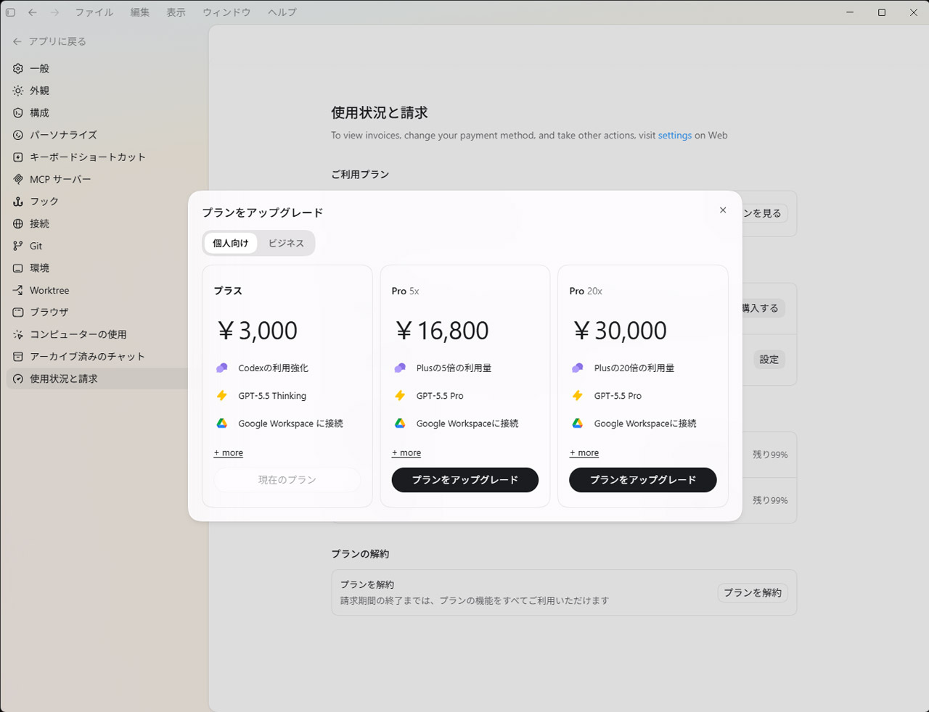Click the lightning icon beside GPT-5.5 Thinking
Viewport: 929px width, 712px height.
coord(222,396)
